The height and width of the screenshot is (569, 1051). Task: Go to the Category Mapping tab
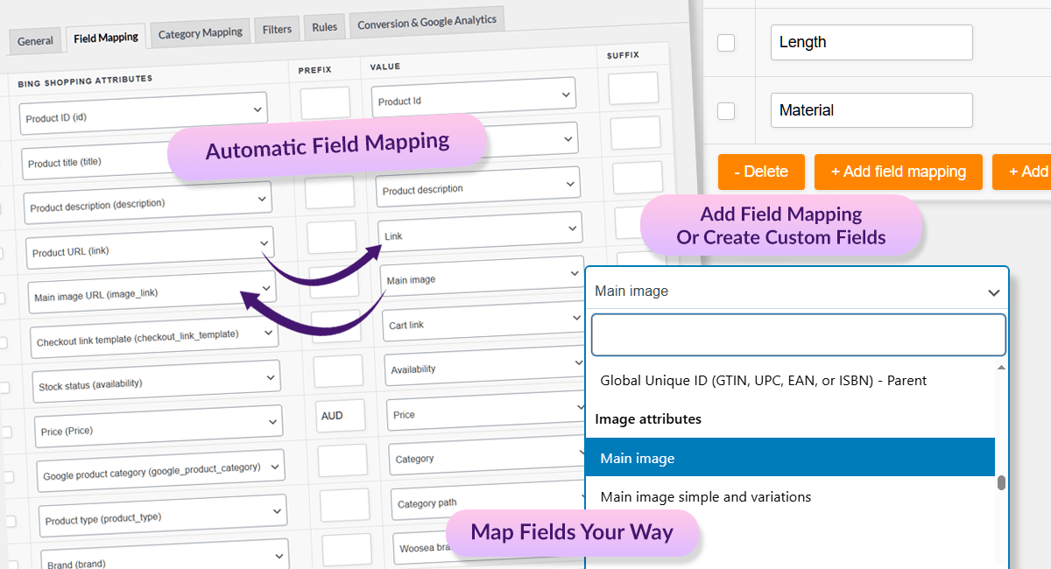click(x=200, y=33)
